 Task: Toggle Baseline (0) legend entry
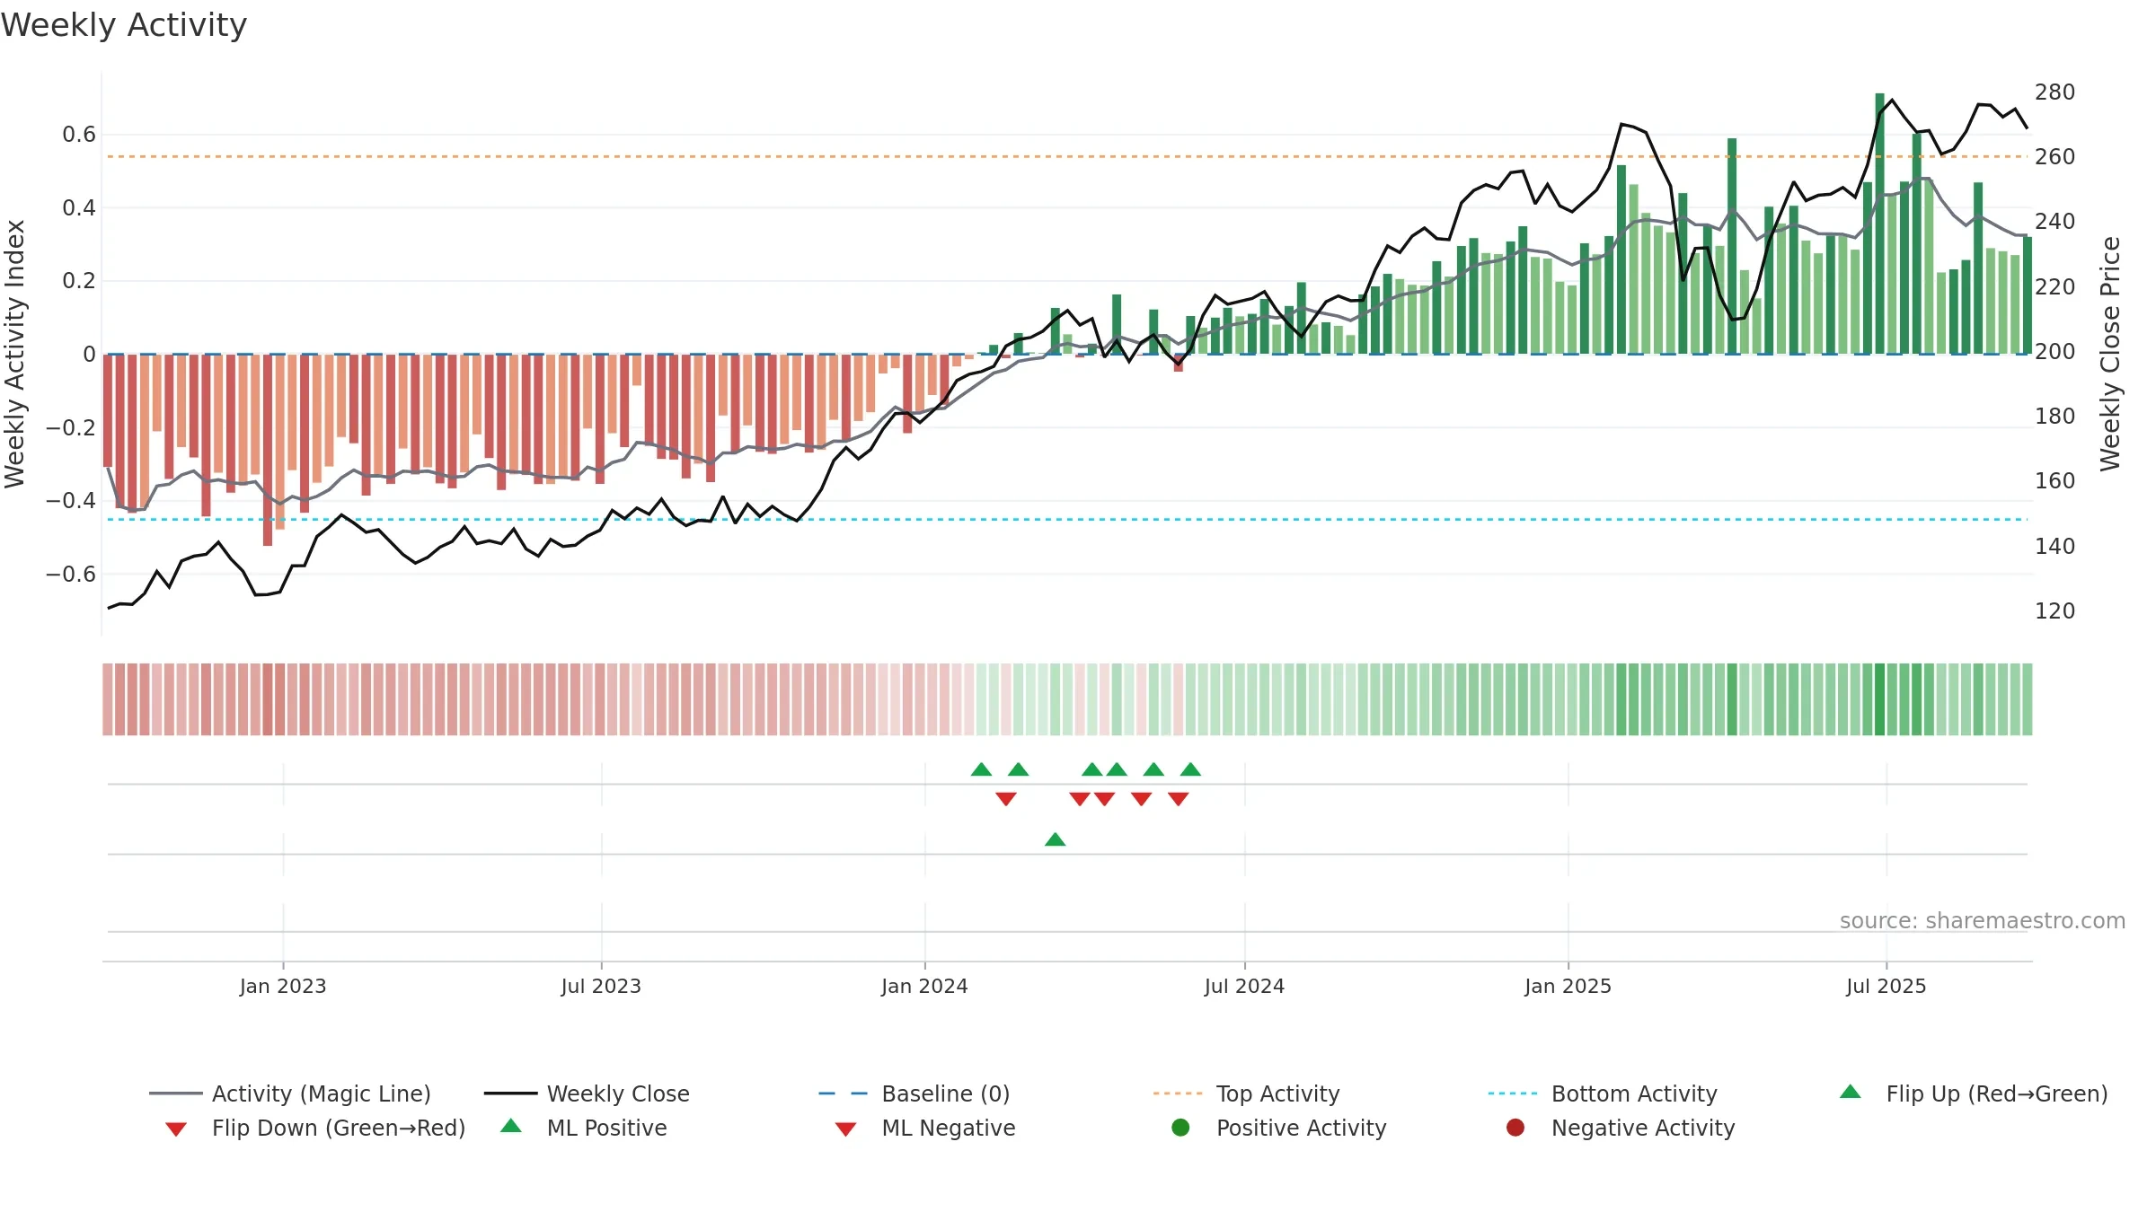pyautogui.click(x=915, y=1093)
